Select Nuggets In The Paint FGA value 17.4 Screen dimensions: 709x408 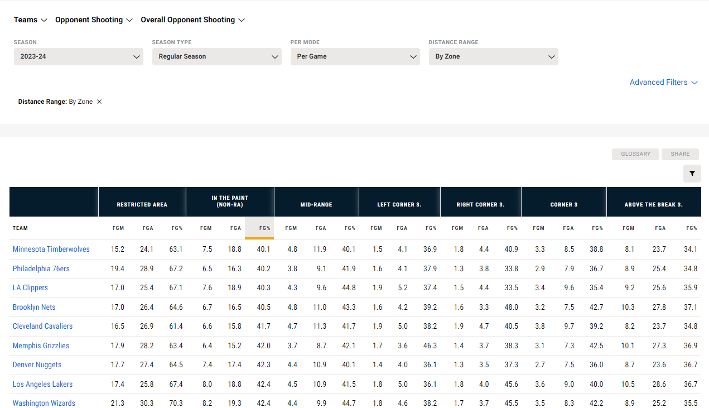[x=235, y=365]
